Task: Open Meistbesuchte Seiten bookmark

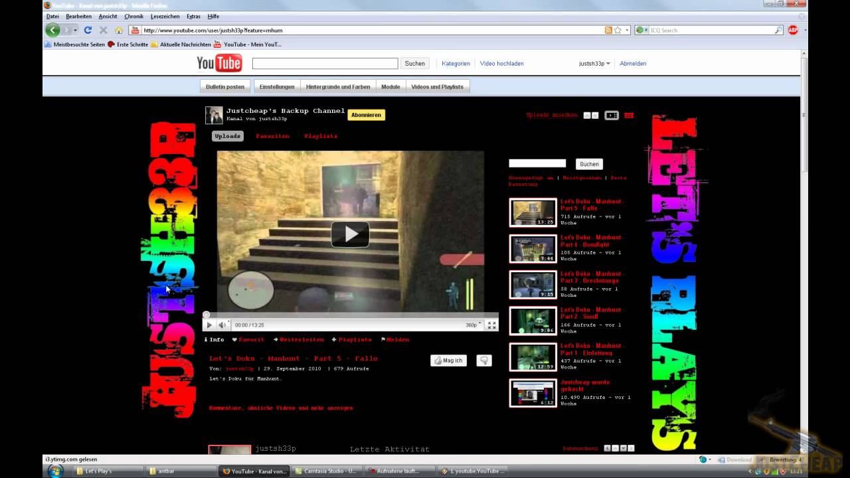Action: [74, 44]
